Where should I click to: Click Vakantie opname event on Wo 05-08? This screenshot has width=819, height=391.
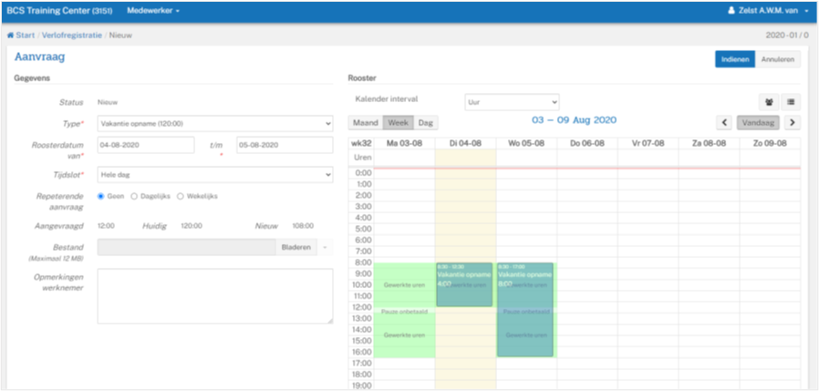[525, 309]
